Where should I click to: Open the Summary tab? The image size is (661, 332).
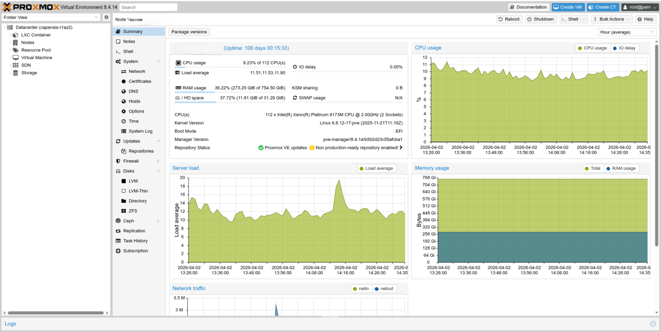pos(139,31)
